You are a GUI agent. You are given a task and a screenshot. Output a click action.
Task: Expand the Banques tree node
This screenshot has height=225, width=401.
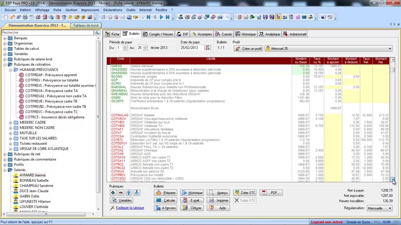pyautogui.click(x=5, y=38)
